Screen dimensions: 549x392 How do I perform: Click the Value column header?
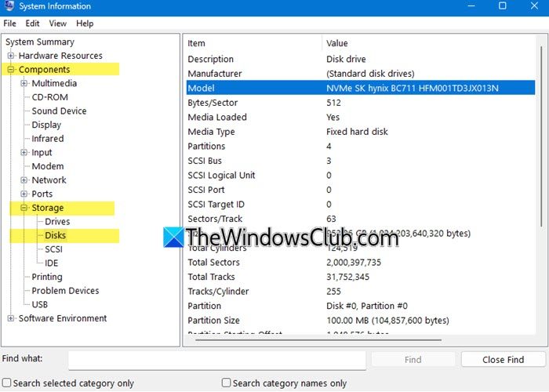point(337,43)
